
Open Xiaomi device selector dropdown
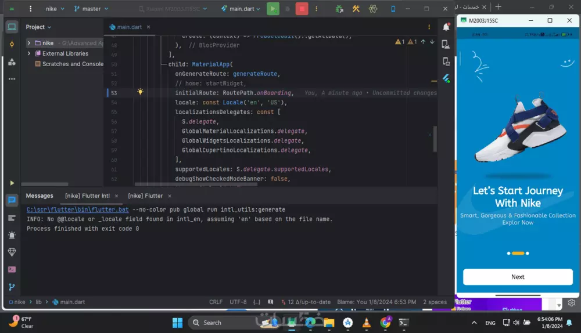(173, 9)
